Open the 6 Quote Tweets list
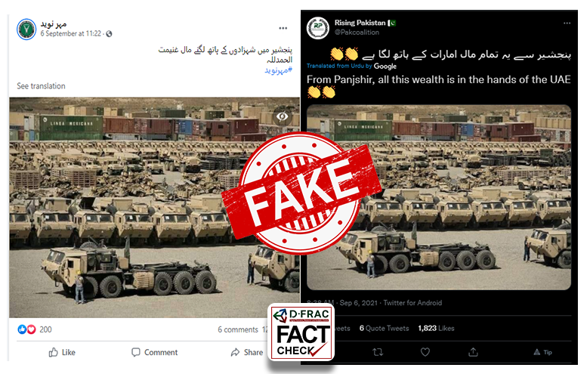This screenshot has width=587, height=374. [x=384, y=329]
